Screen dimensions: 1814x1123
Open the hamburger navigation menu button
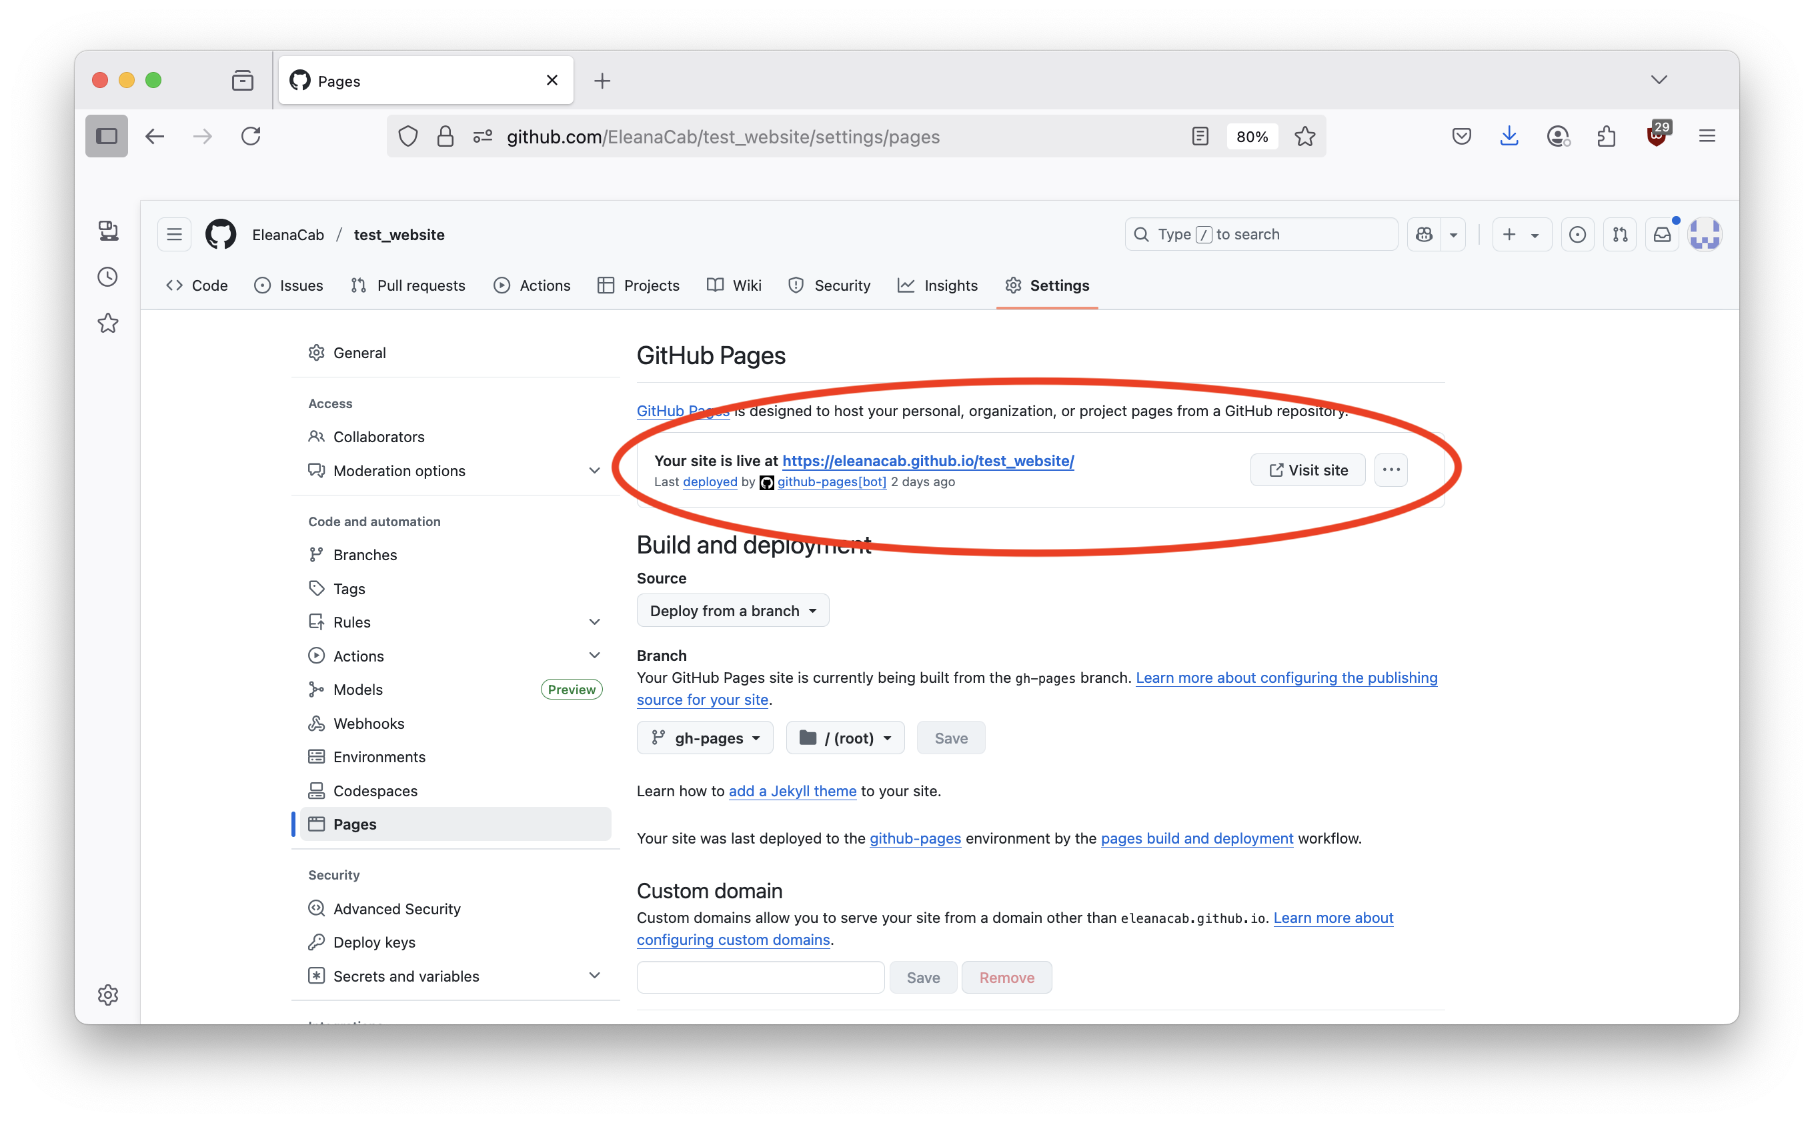174,235
